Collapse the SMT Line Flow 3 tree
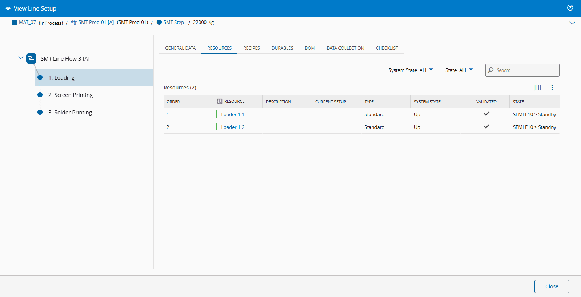581x297 pixels. click(x=21, y=58)
